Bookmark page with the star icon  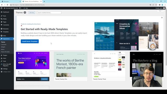click(156, 5)
